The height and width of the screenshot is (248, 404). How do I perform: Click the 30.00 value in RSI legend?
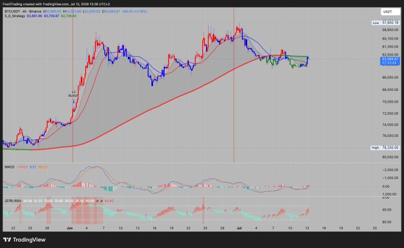tap(69, 201)
